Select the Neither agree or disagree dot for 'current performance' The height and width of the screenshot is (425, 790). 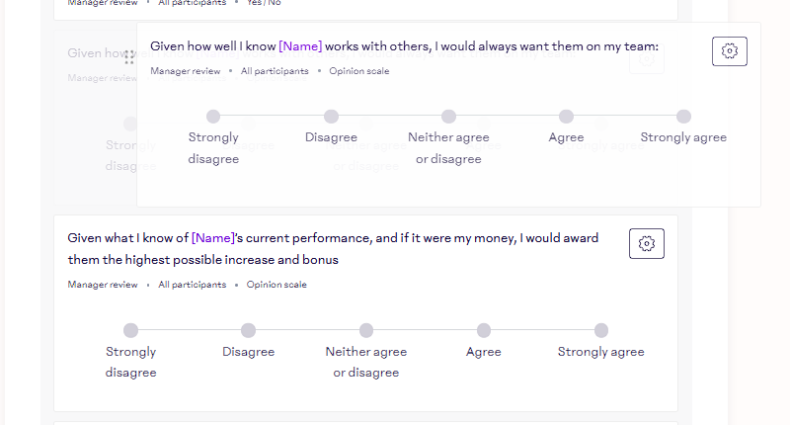(366, 330)
